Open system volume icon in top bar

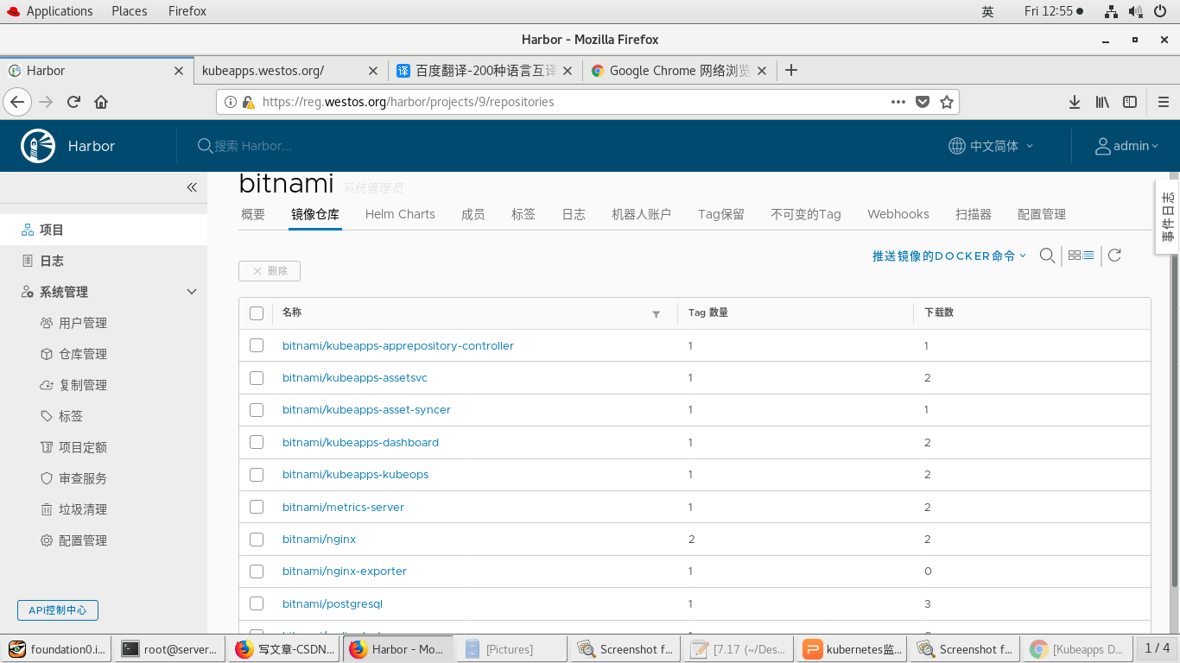tap(1136, 11)
